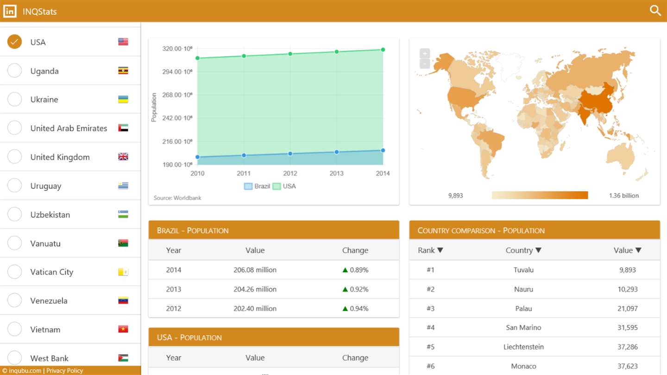Screen dimensions: 667x375
Task: Select Uzbekistan in the country list
Action: (x=15, y=214)
